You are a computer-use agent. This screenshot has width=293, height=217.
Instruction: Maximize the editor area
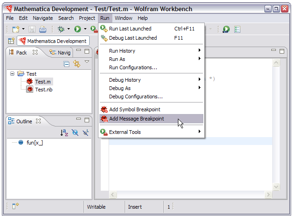click(x=282, y=51)
